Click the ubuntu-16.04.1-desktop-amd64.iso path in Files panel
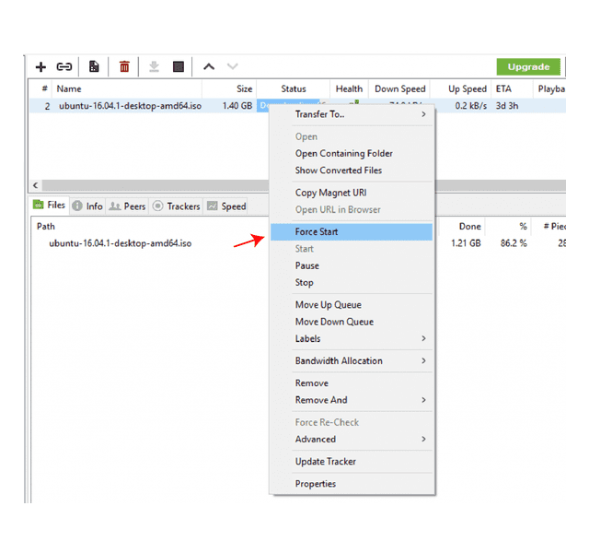Viewport: 589px width, 553px height. [x=121, y=243]
